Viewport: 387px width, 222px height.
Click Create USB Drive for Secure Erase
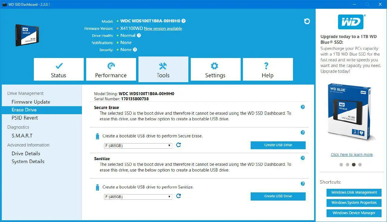278,145
